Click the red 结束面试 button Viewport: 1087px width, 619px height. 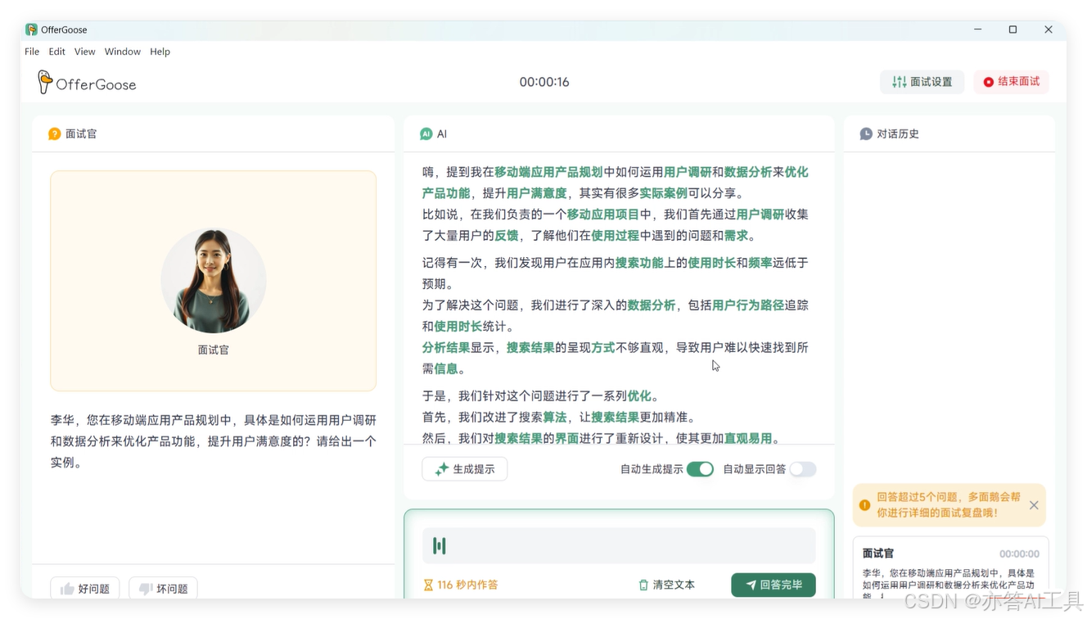[x=1011, y=82]
